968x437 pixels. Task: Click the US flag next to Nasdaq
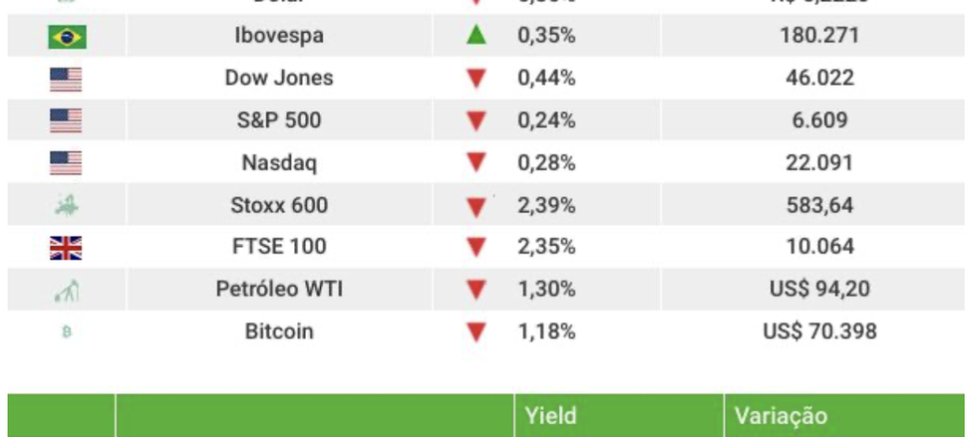tap(66, 162)
